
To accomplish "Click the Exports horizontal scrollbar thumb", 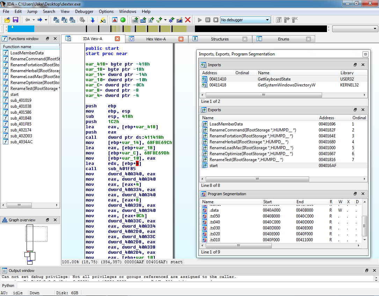I will [x=257, y=179].
